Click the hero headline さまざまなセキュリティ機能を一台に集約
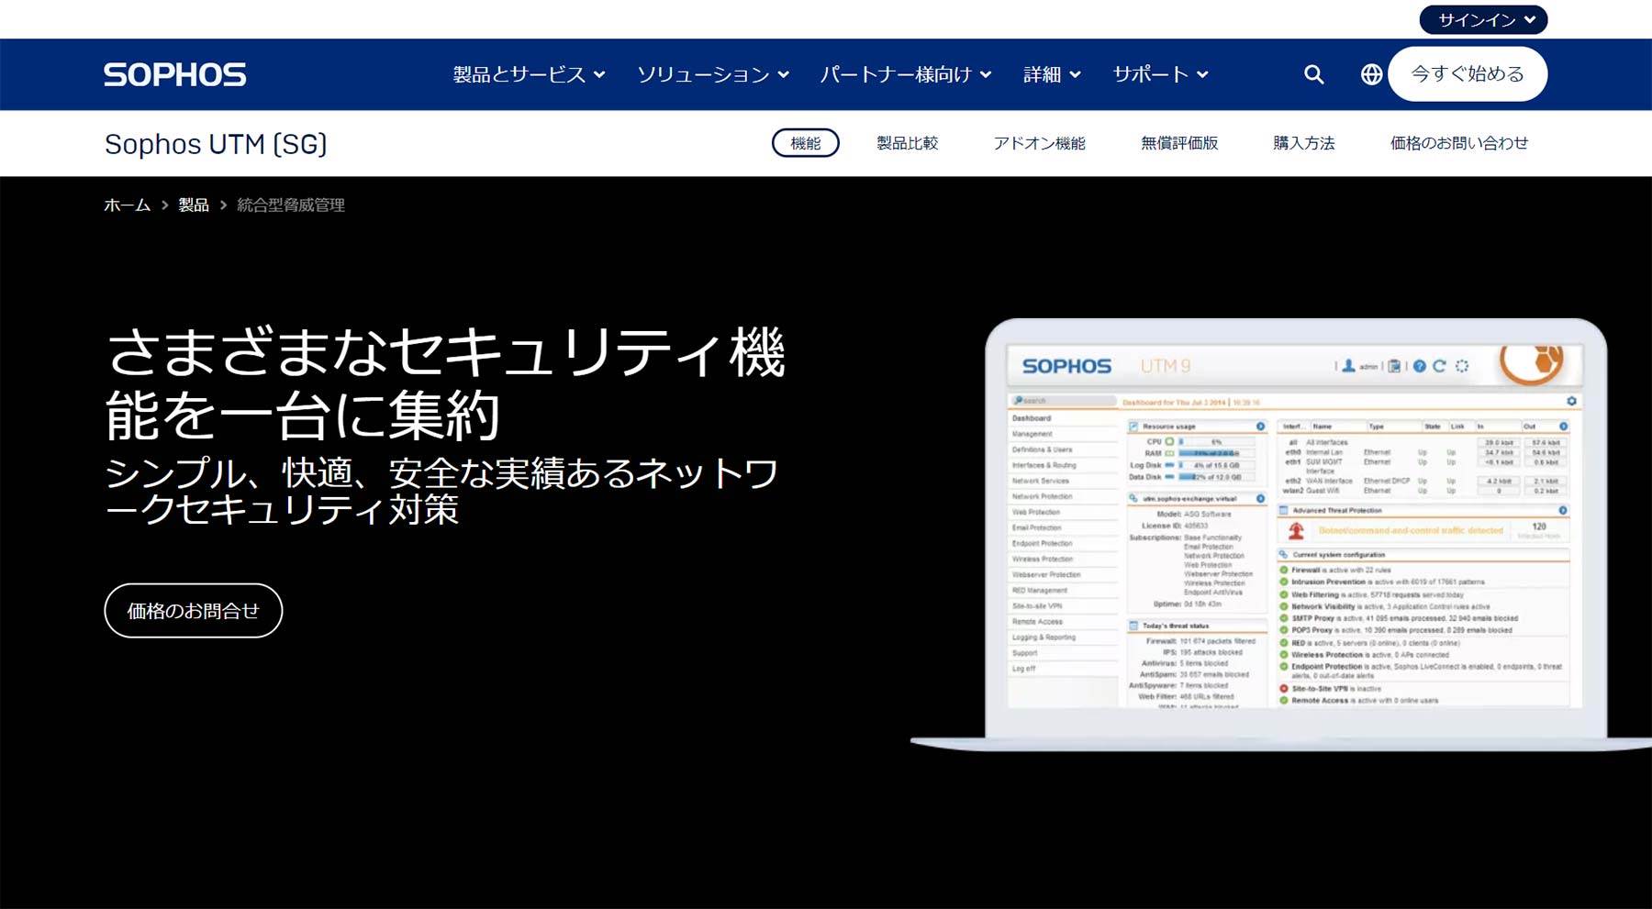 point(445,383)
